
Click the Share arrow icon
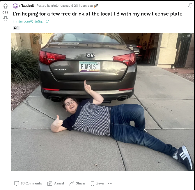(72, 183)
